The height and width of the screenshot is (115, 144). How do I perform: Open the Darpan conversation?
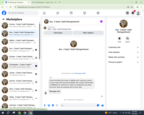coord(19,58)
